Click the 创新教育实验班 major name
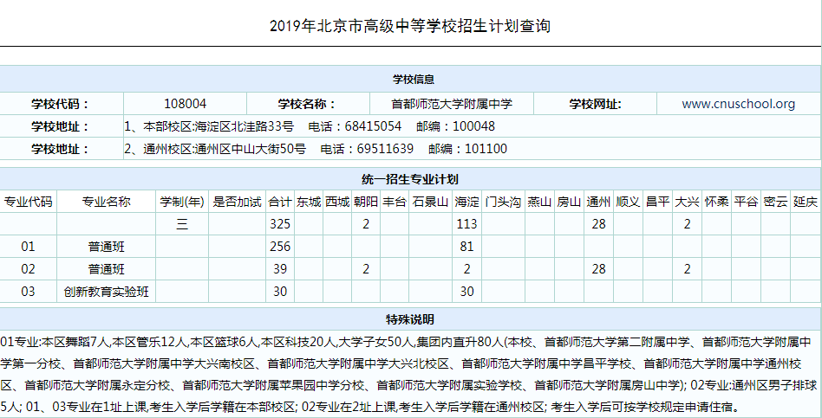This screenshot has width=822, height=418. point(107,292)
